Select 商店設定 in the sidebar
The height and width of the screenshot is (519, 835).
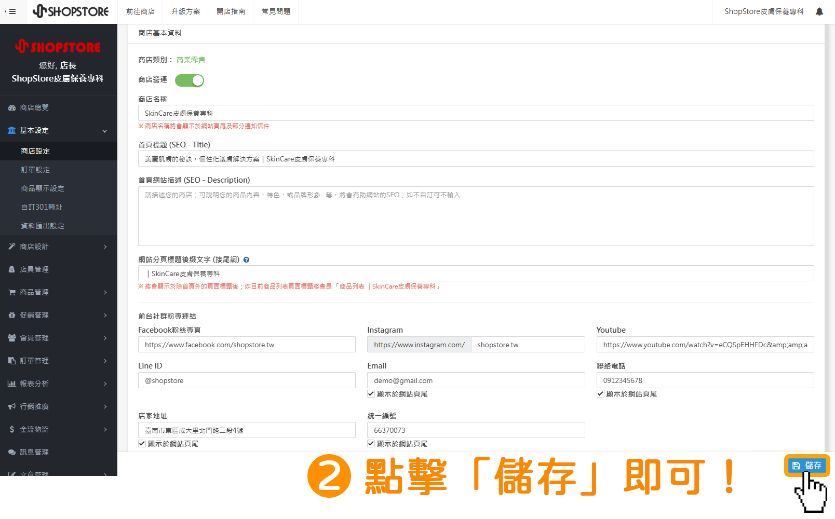coord(35,151)
